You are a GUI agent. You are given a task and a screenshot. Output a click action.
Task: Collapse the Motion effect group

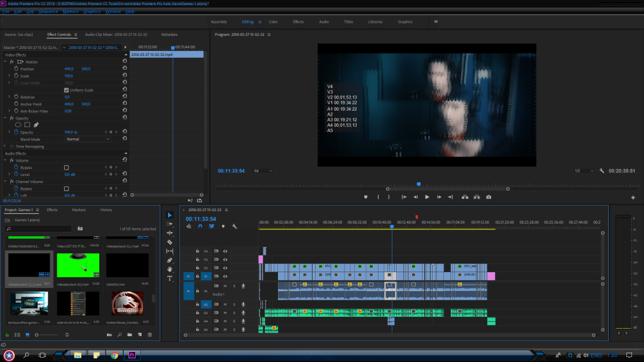click(5, 62)
